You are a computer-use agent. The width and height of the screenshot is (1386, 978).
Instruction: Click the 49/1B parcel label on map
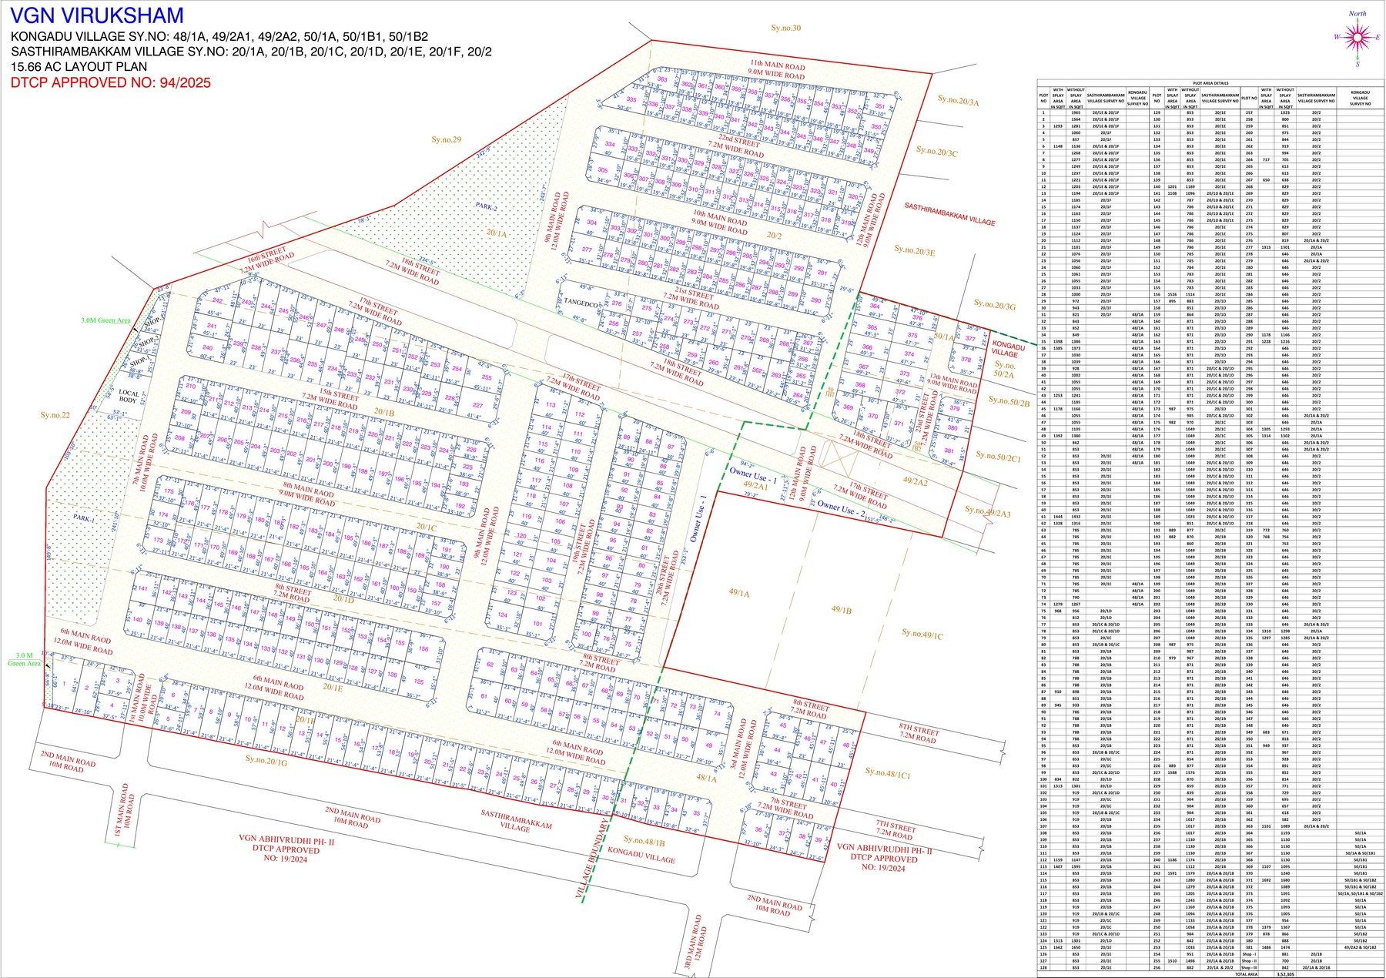tap(841, 610)
